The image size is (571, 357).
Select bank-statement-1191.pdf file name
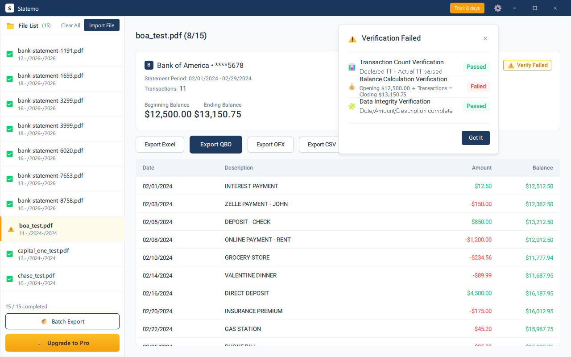[x=50, y=50]
